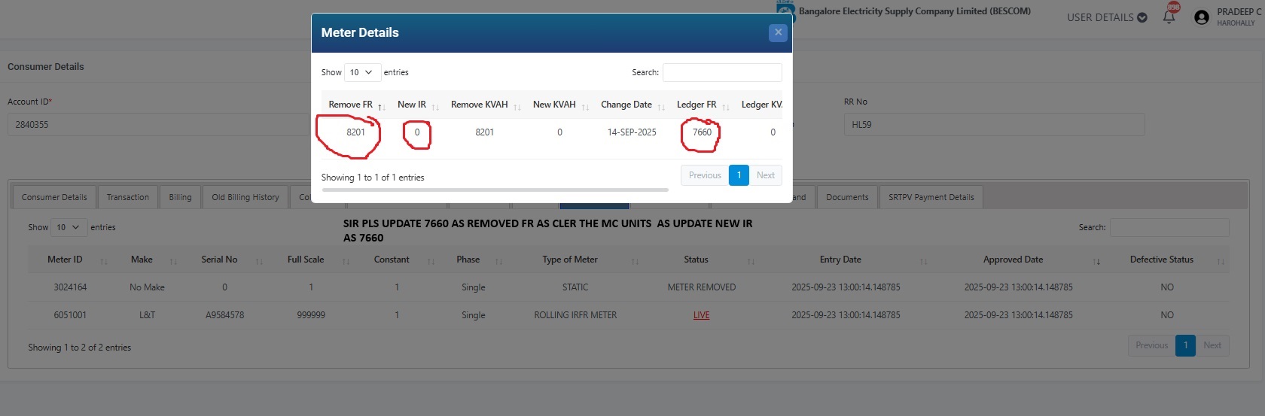Screen dimensions: 1265x416
Task: Open the Old Billing History tab
Action: point(245,197)
